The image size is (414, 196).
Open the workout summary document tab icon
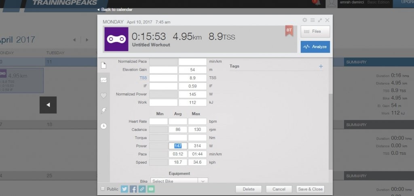tap(103, 65)
